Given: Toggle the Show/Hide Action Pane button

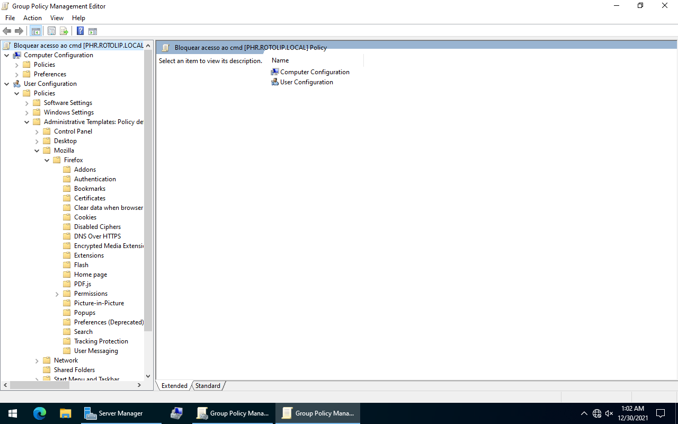Looking at the screenshot, I should [93, 31].
